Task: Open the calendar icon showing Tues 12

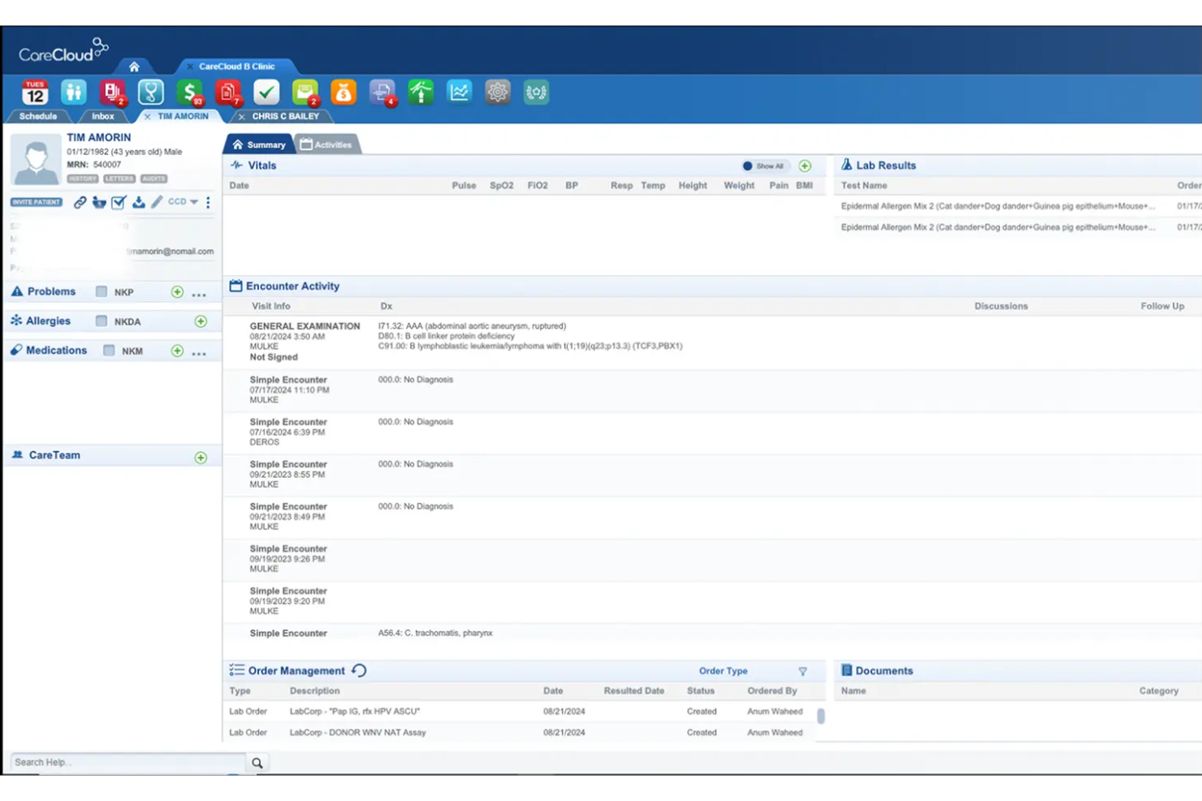Action: [x=35, y=93]
